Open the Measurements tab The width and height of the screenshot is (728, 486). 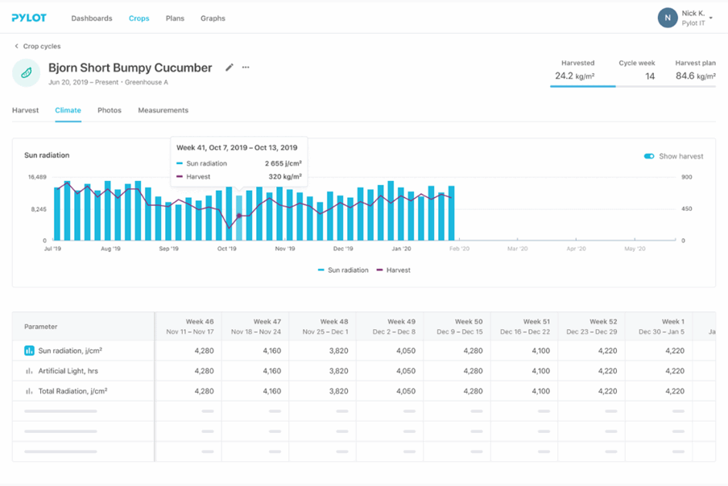[x=163, y=110]
